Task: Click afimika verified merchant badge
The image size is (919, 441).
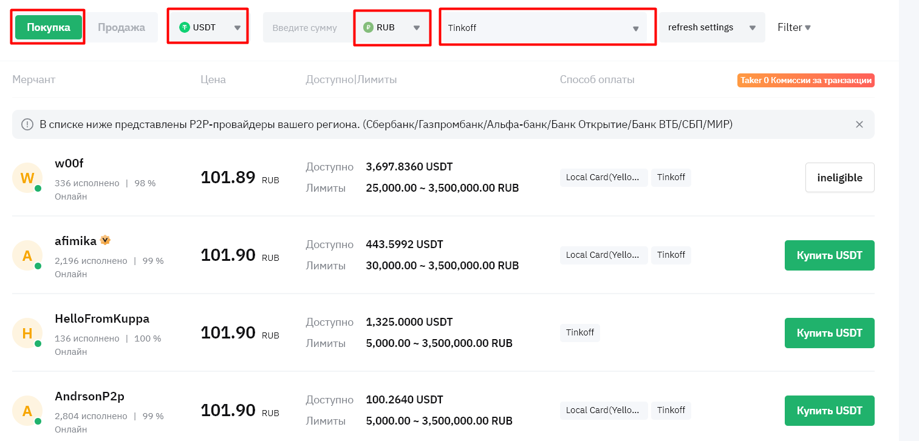Action: point(105,240)
